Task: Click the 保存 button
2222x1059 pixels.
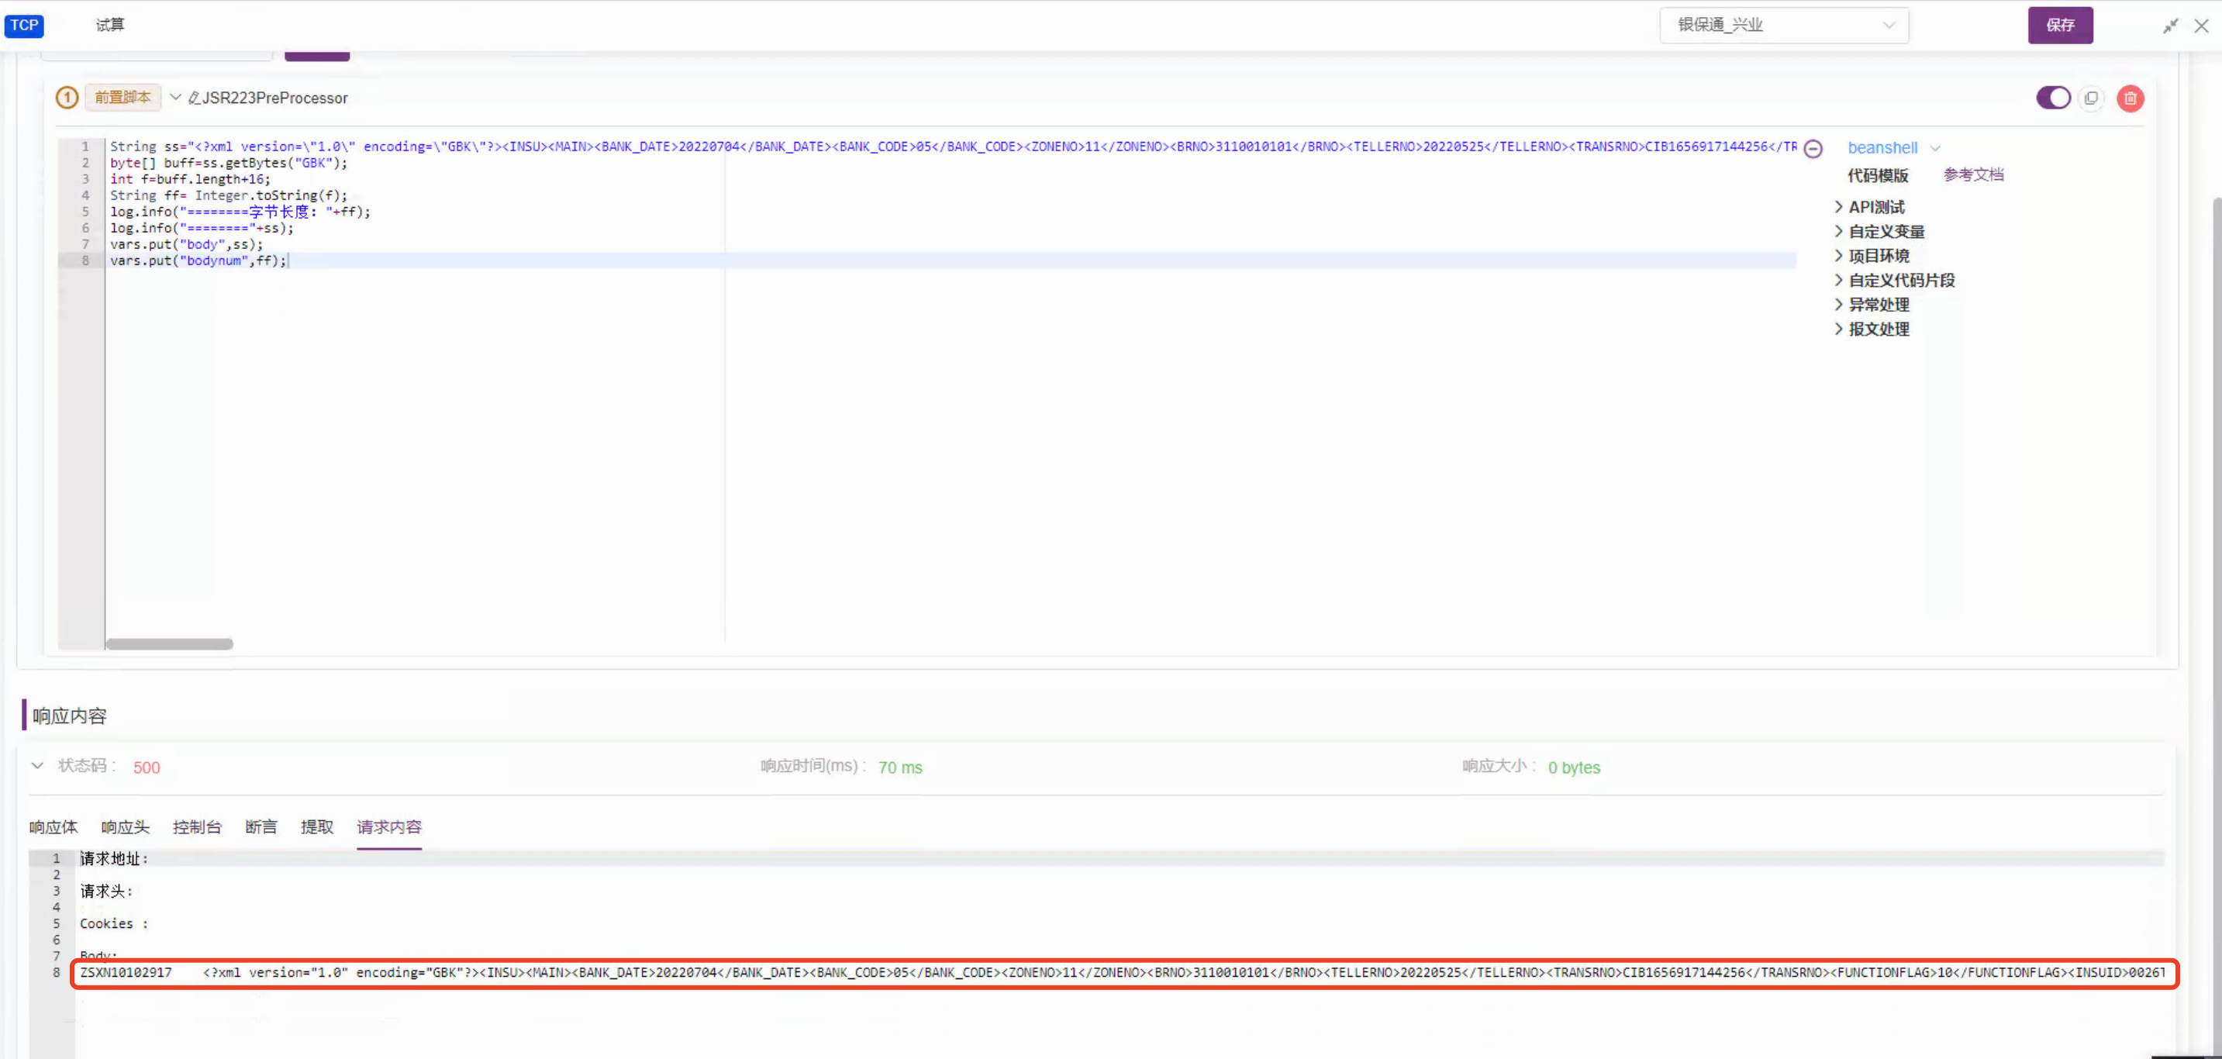Action: 2060,25
